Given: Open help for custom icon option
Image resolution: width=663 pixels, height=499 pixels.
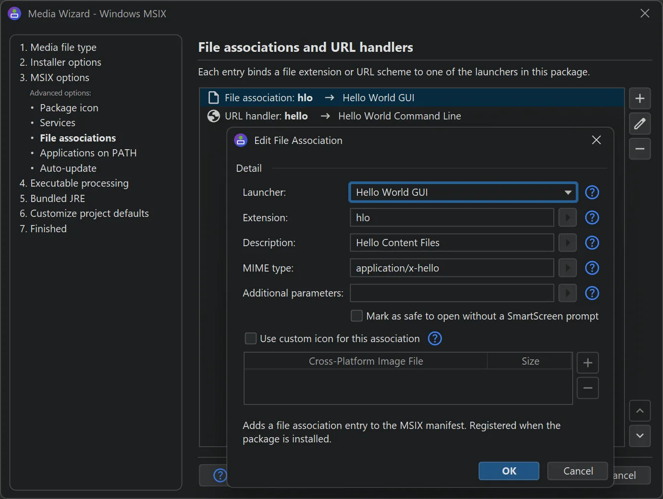Looking at the screenshot, I should click(x=435, y=338).
